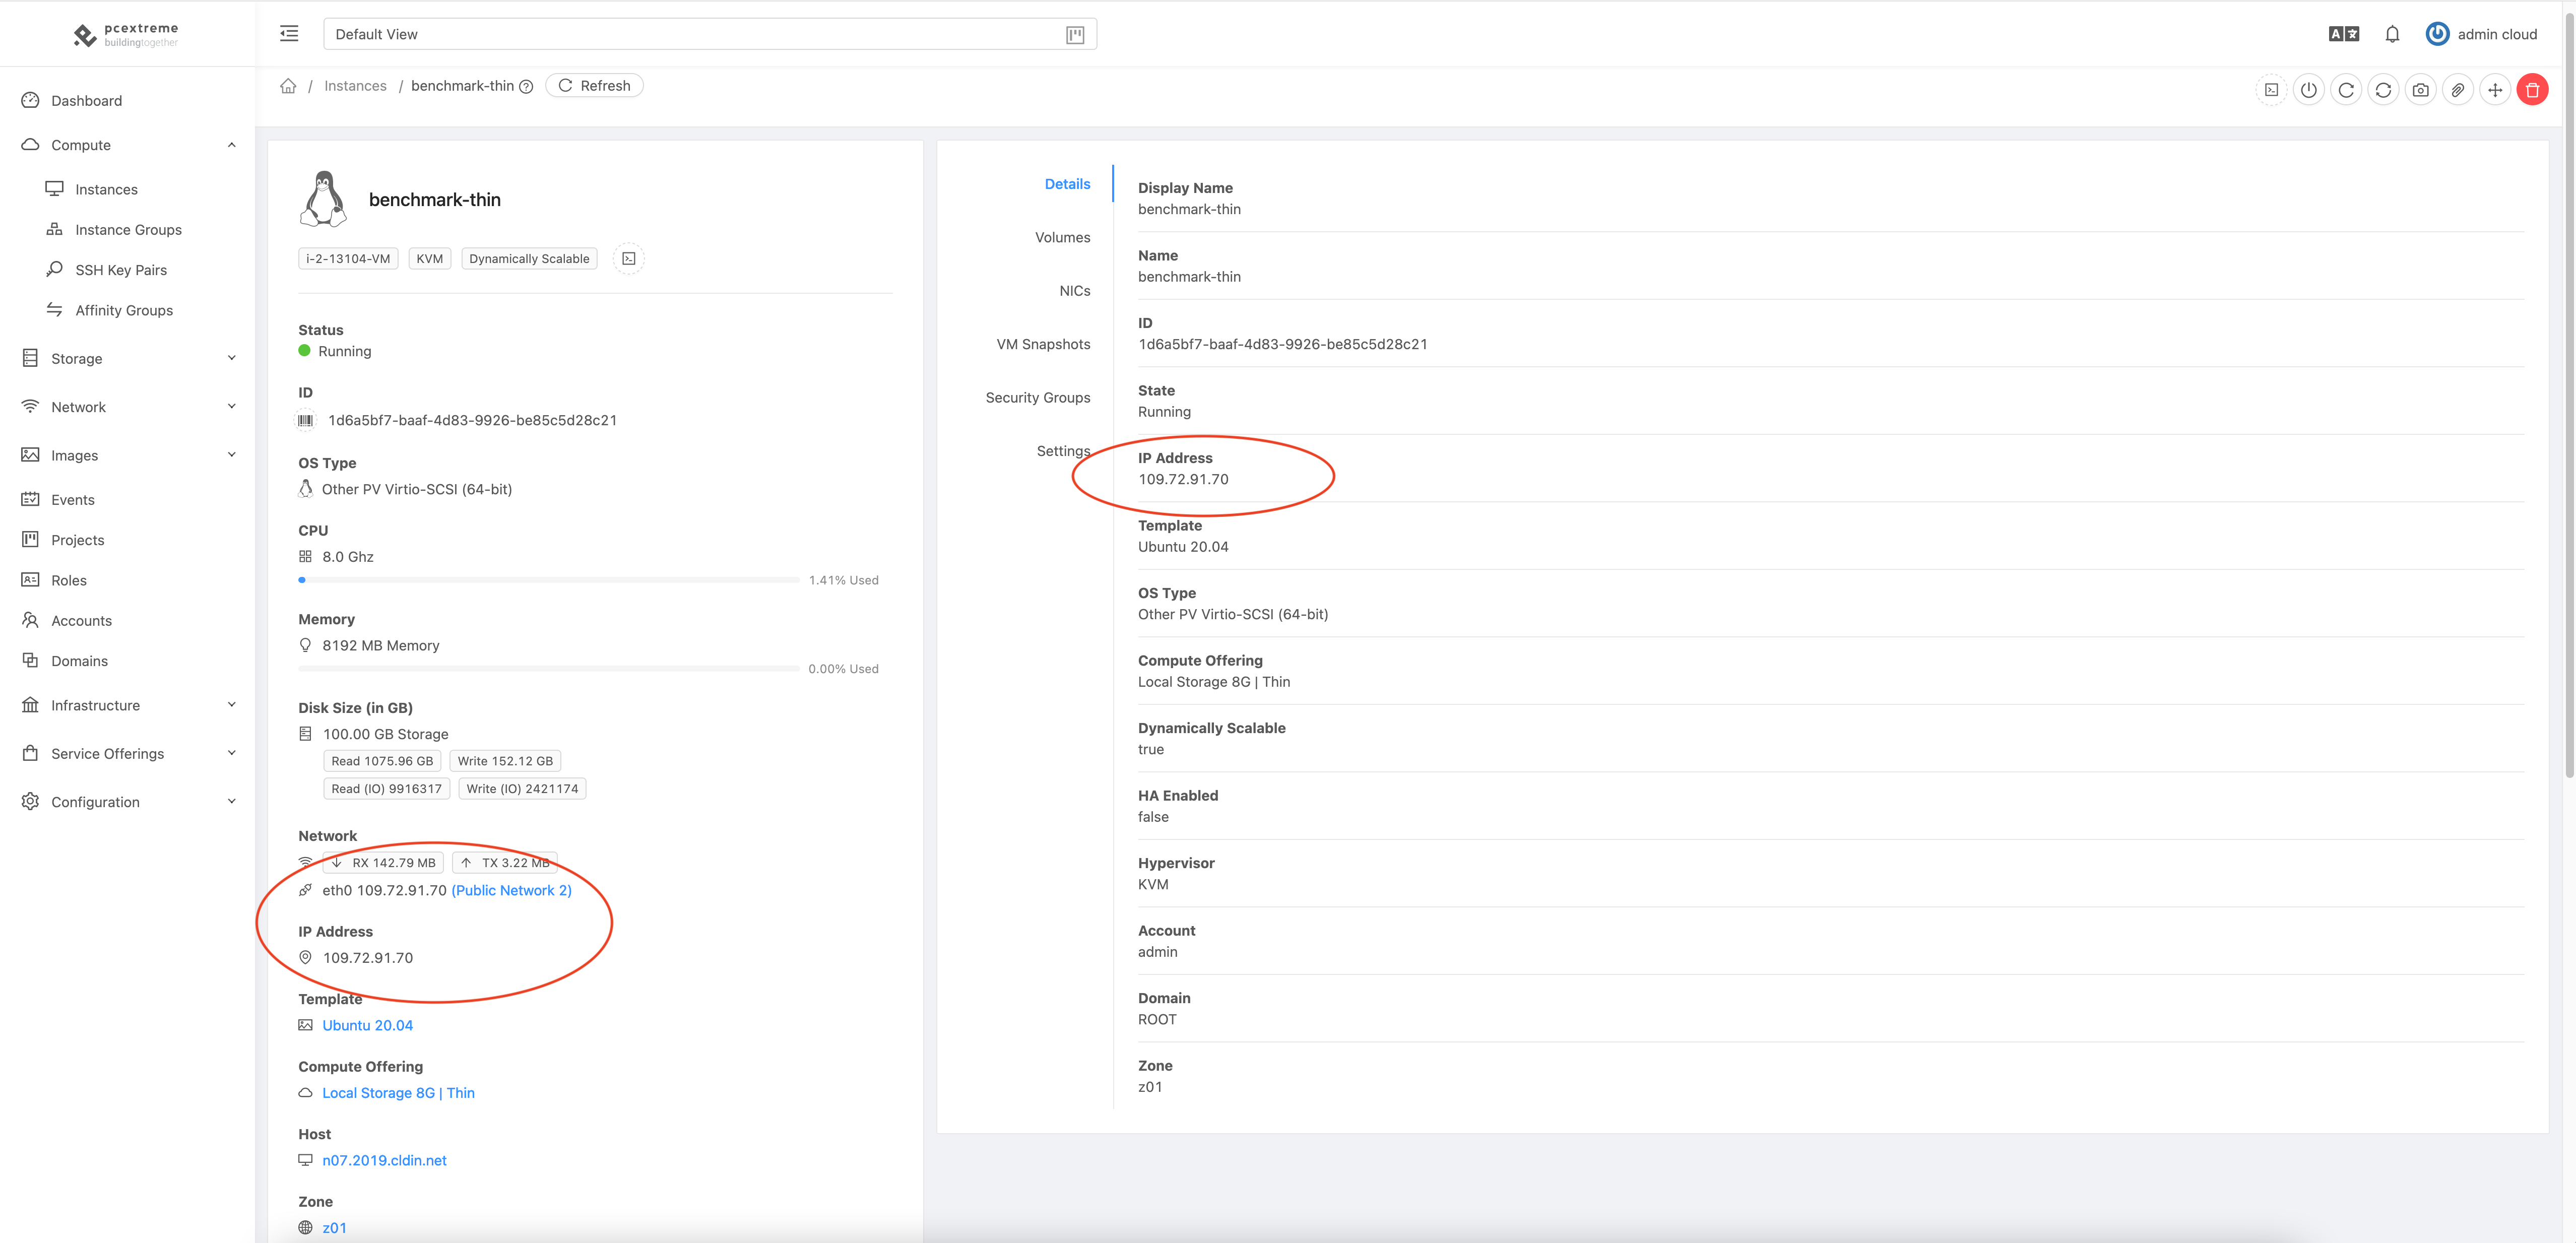
Task: Expand the Network section in the sidebar
Action: coord(79,406)
